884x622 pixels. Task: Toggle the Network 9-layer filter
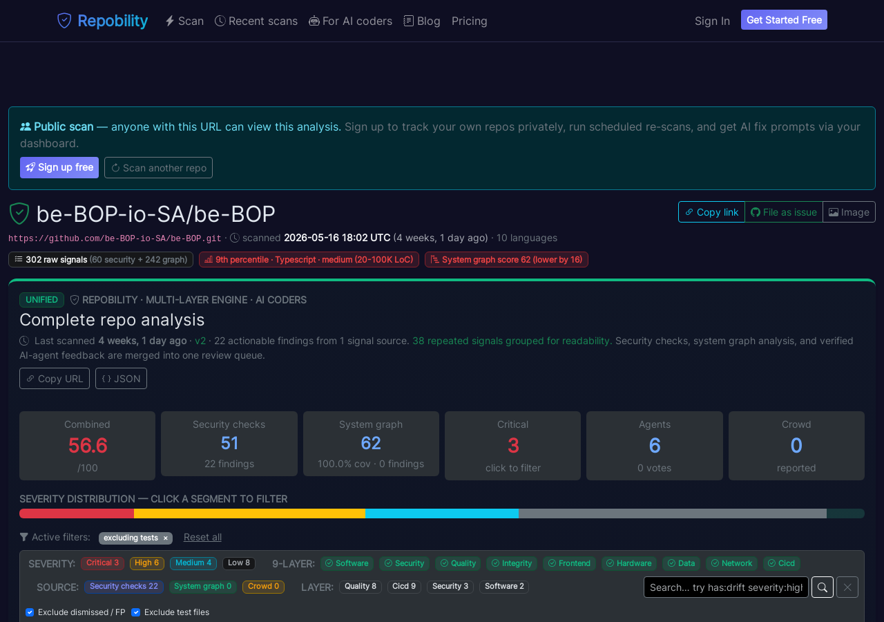point(731,563)
